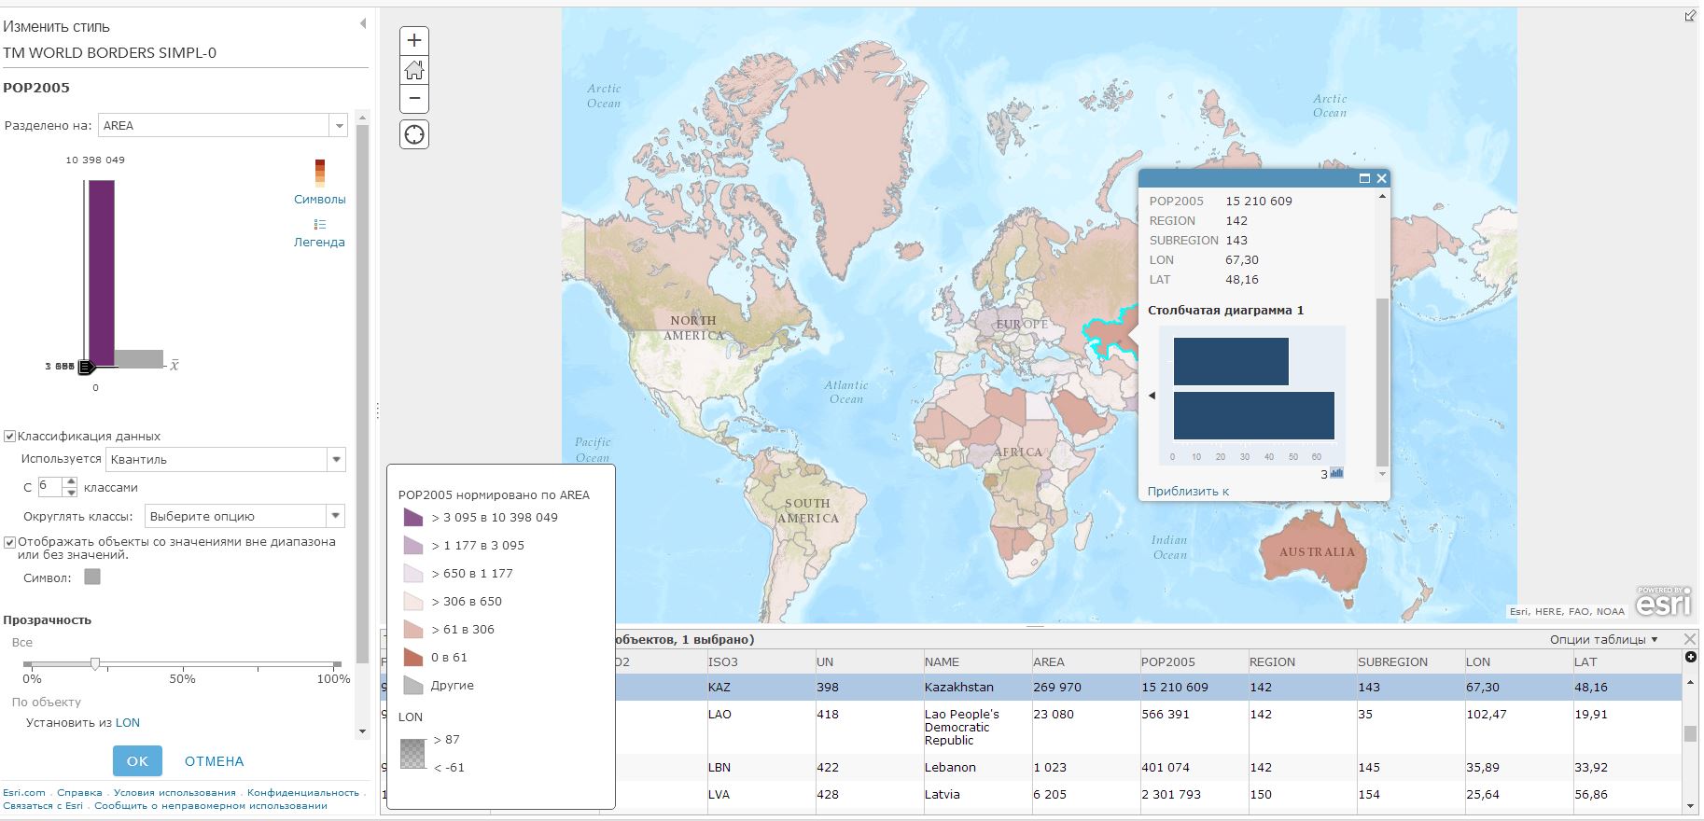Open the Округлять классы dropdown
Viewport: 1704px width, 821px height.
point(336,516)
